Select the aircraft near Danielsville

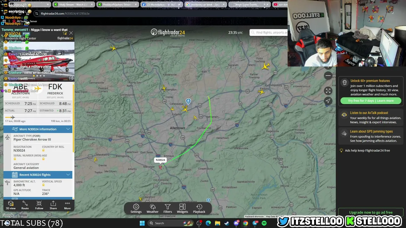pos(113,48)
